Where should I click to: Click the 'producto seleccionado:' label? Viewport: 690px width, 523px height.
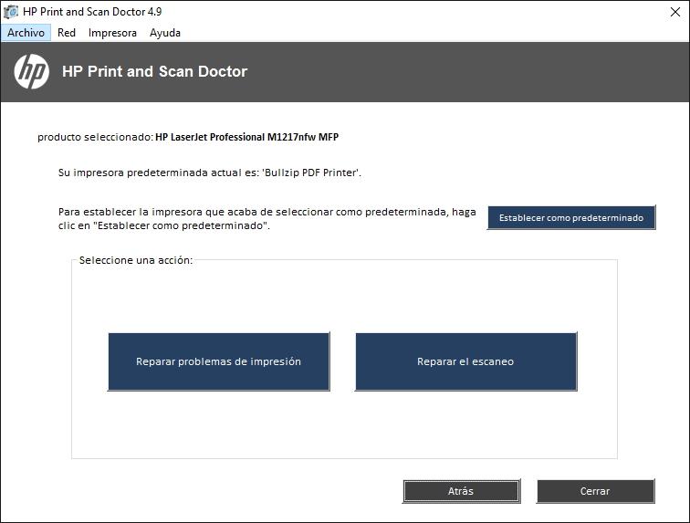[x=95, y=137]
